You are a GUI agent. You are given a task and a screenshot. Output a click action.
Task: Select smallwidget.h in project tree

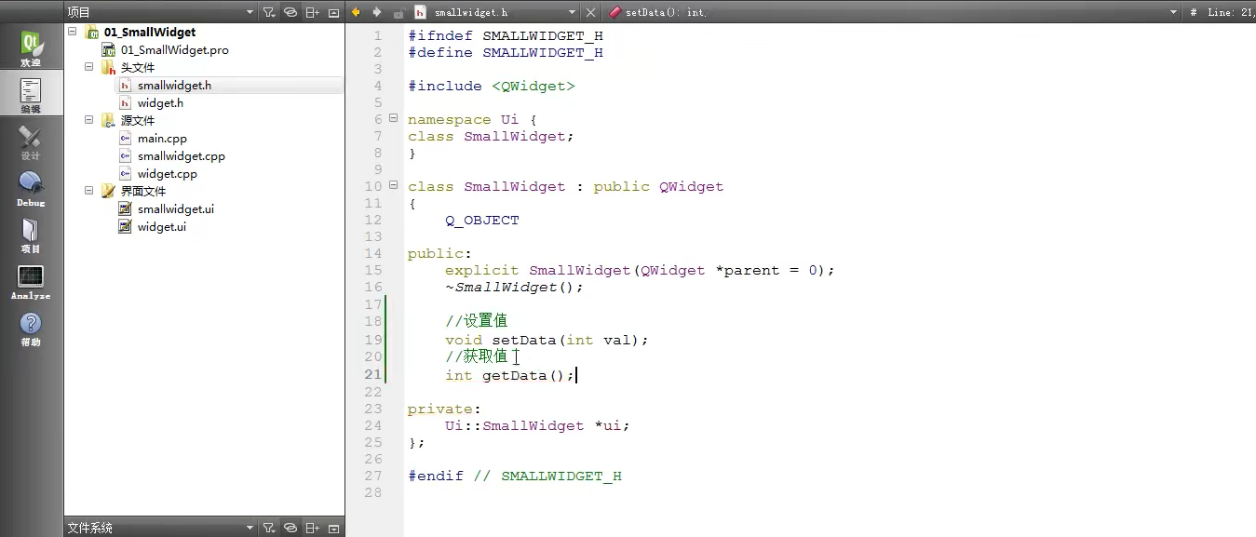174,86
